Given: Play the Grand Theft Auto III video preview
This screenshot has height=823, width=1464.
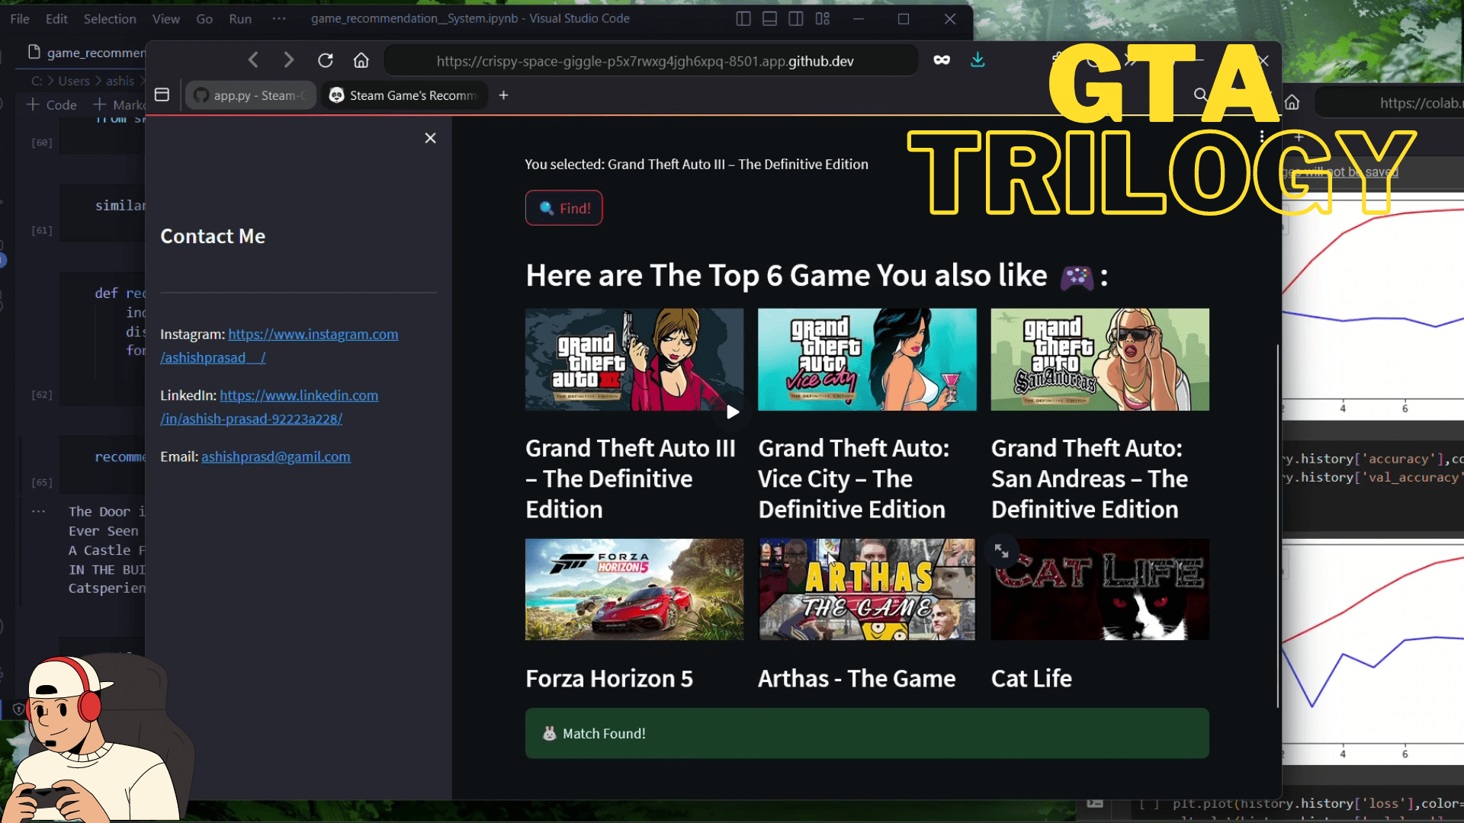Looking at the screenshot, I should (x=731, y=412).
